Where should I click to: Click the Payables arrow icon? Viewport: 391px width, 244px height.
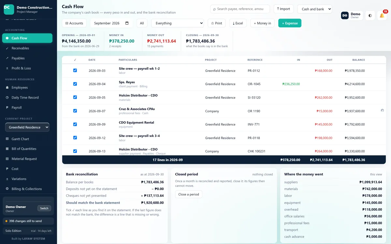7,58
